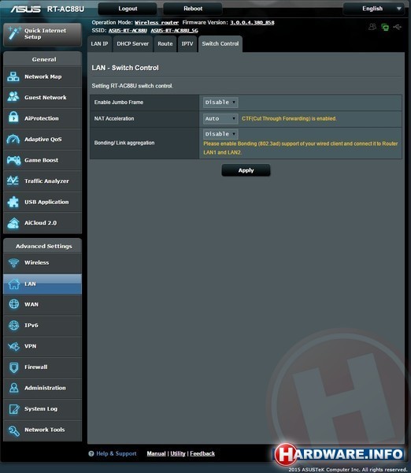The width and height of the screenshot is (411, 473).
Task: Open the WAN globe icon
Action: click(14, 304)
